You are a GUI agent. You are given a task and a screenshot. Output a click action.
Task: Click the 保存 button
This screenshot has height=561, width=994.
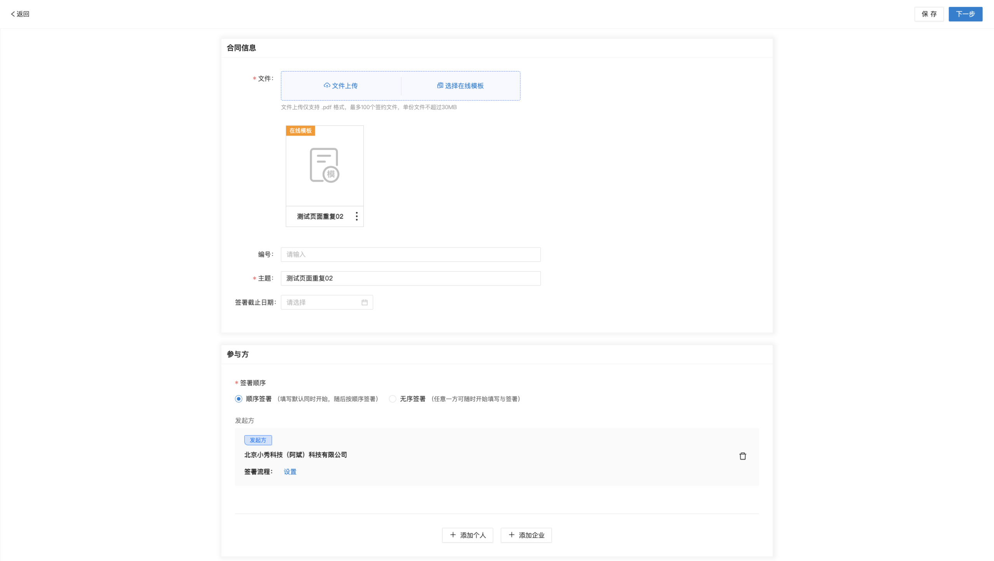point(929,14)
